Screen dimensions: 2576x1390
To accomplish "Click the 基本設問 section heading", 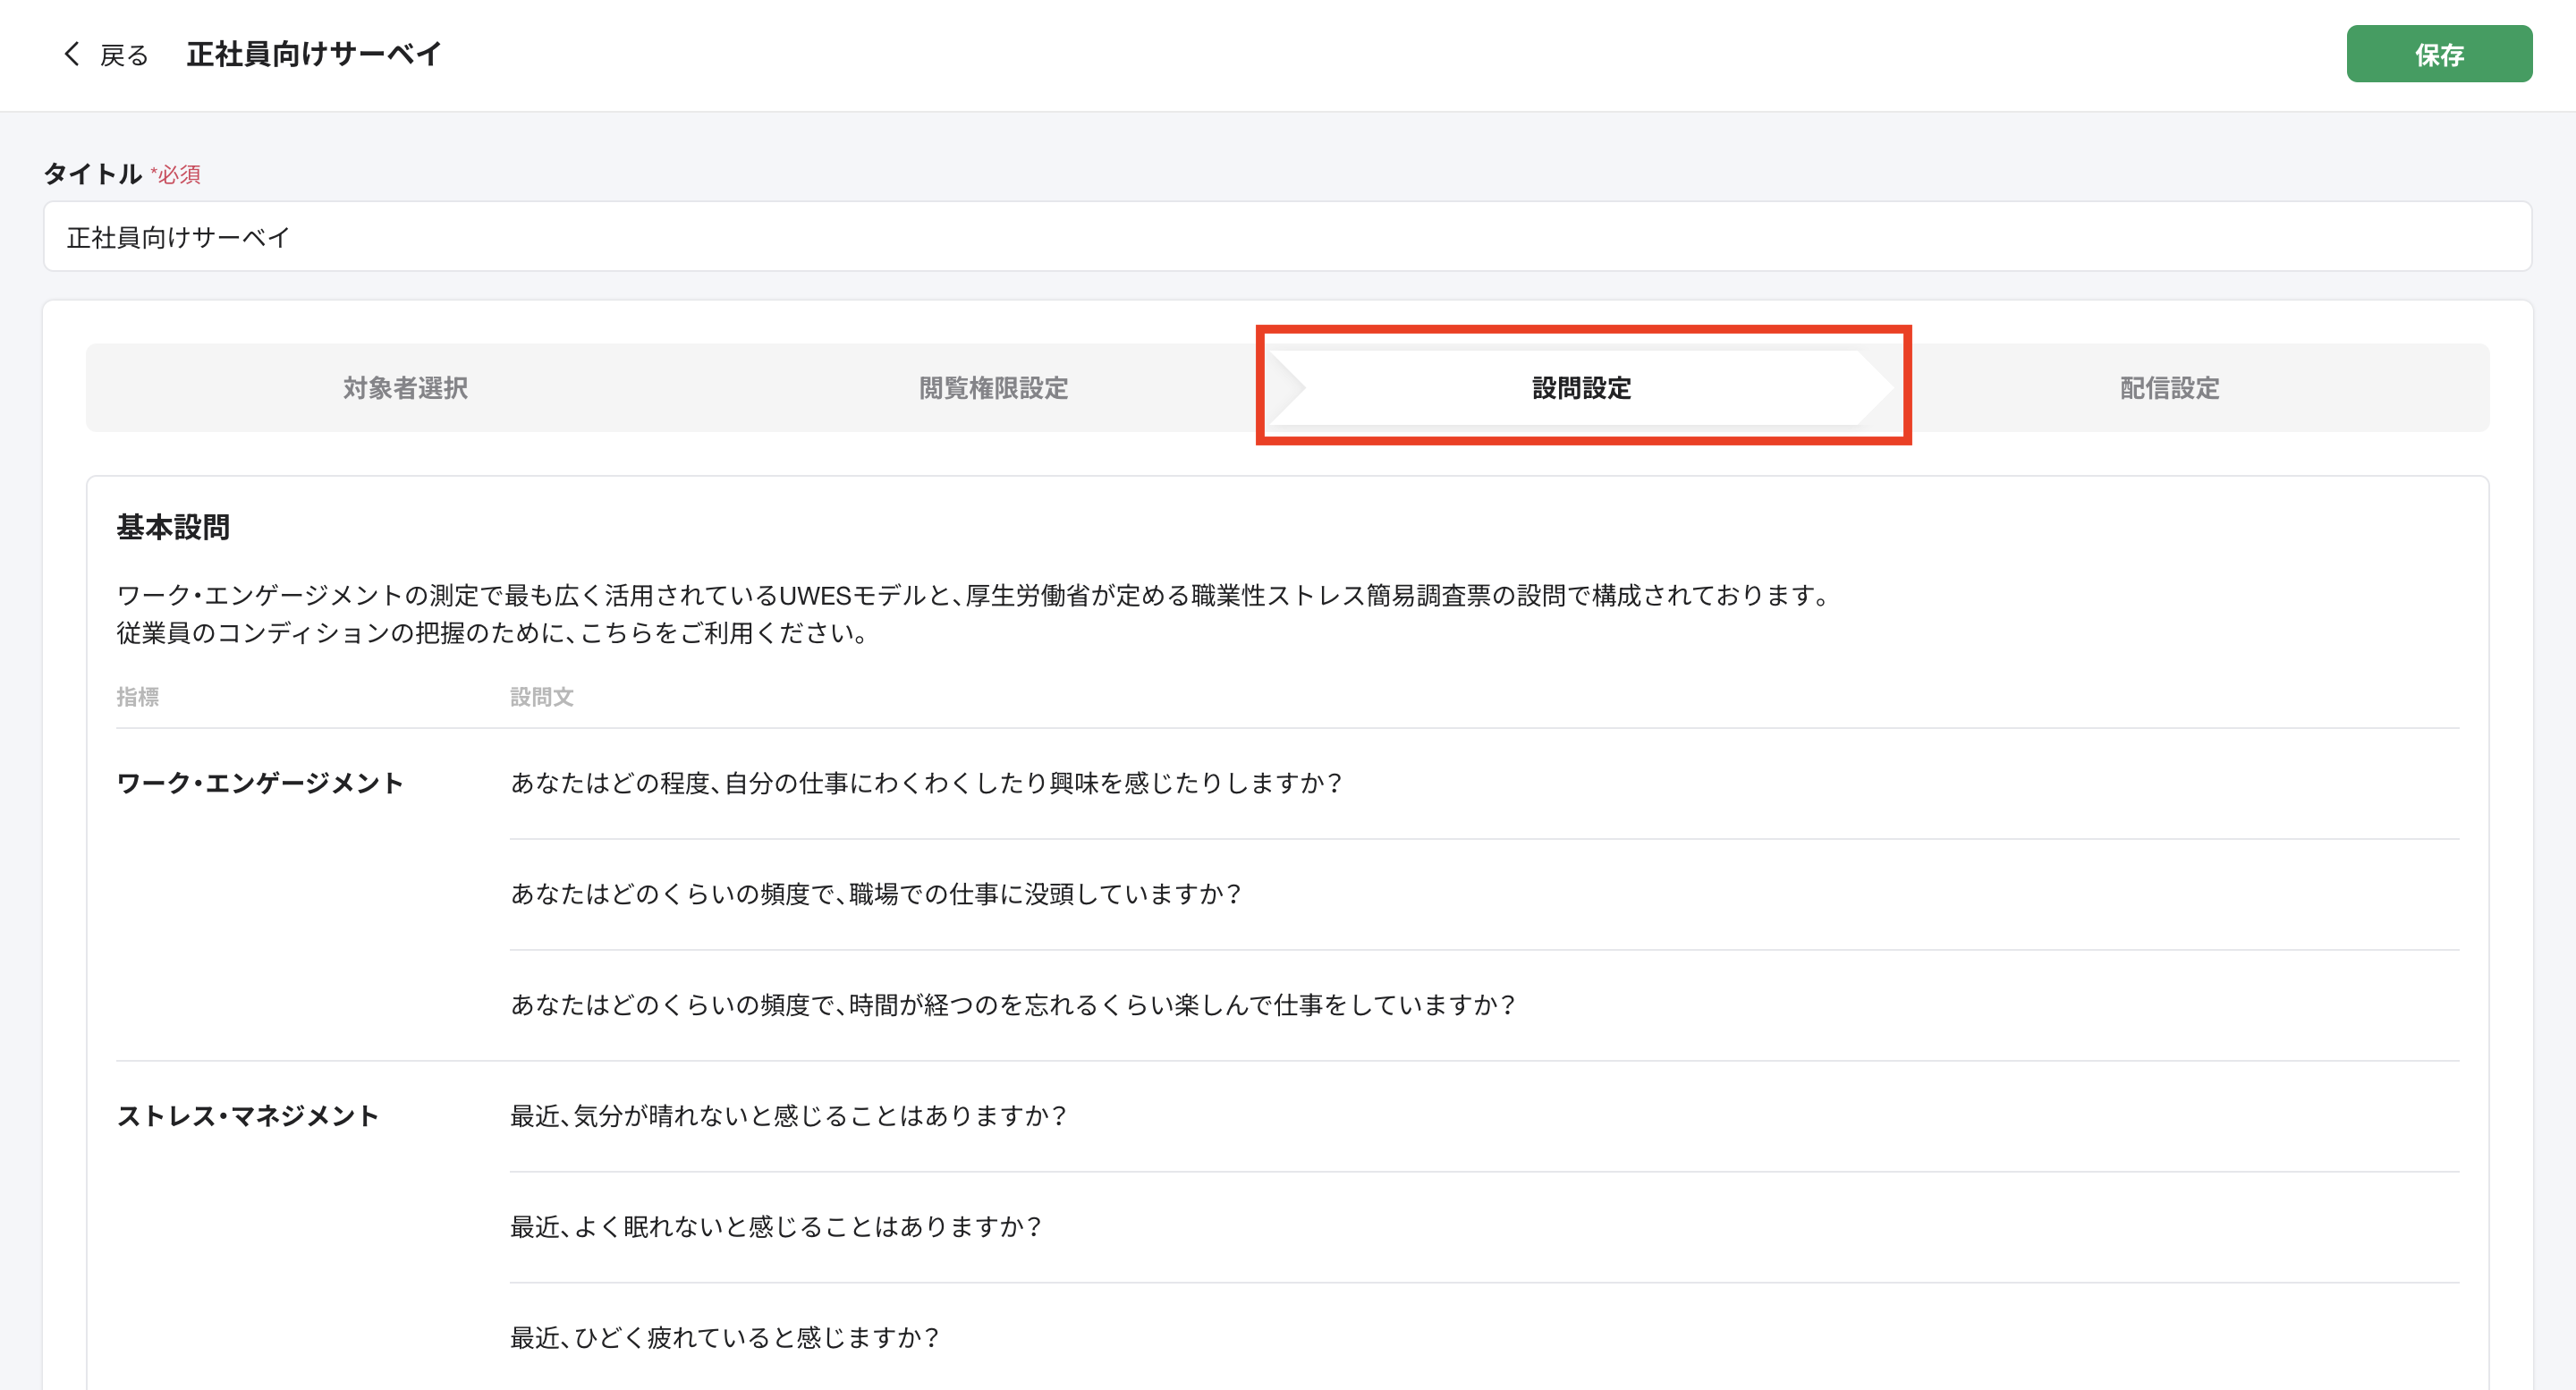I will pos(173,527).
